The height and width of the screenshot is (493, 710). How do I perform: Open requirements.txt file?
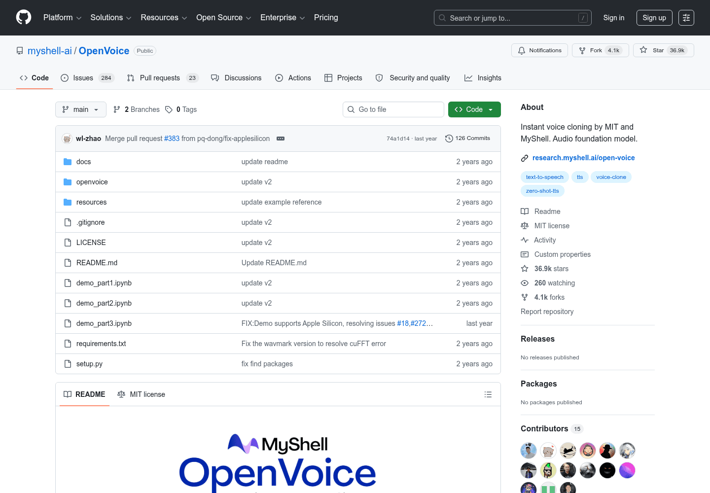coord(101,344)
